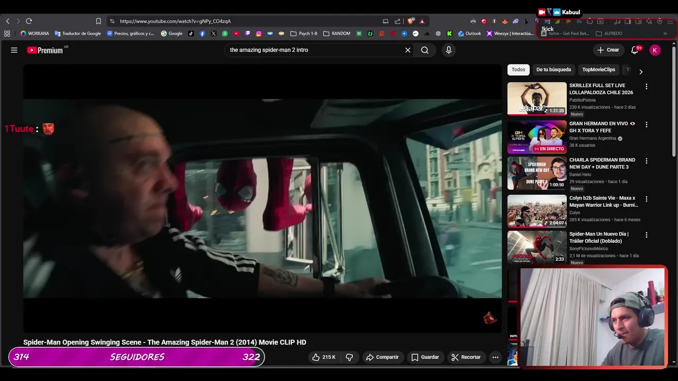Open options for GRAN HERMANO EN VIVO
This screenshot has width=678, height=381.
tap(646, 124)
